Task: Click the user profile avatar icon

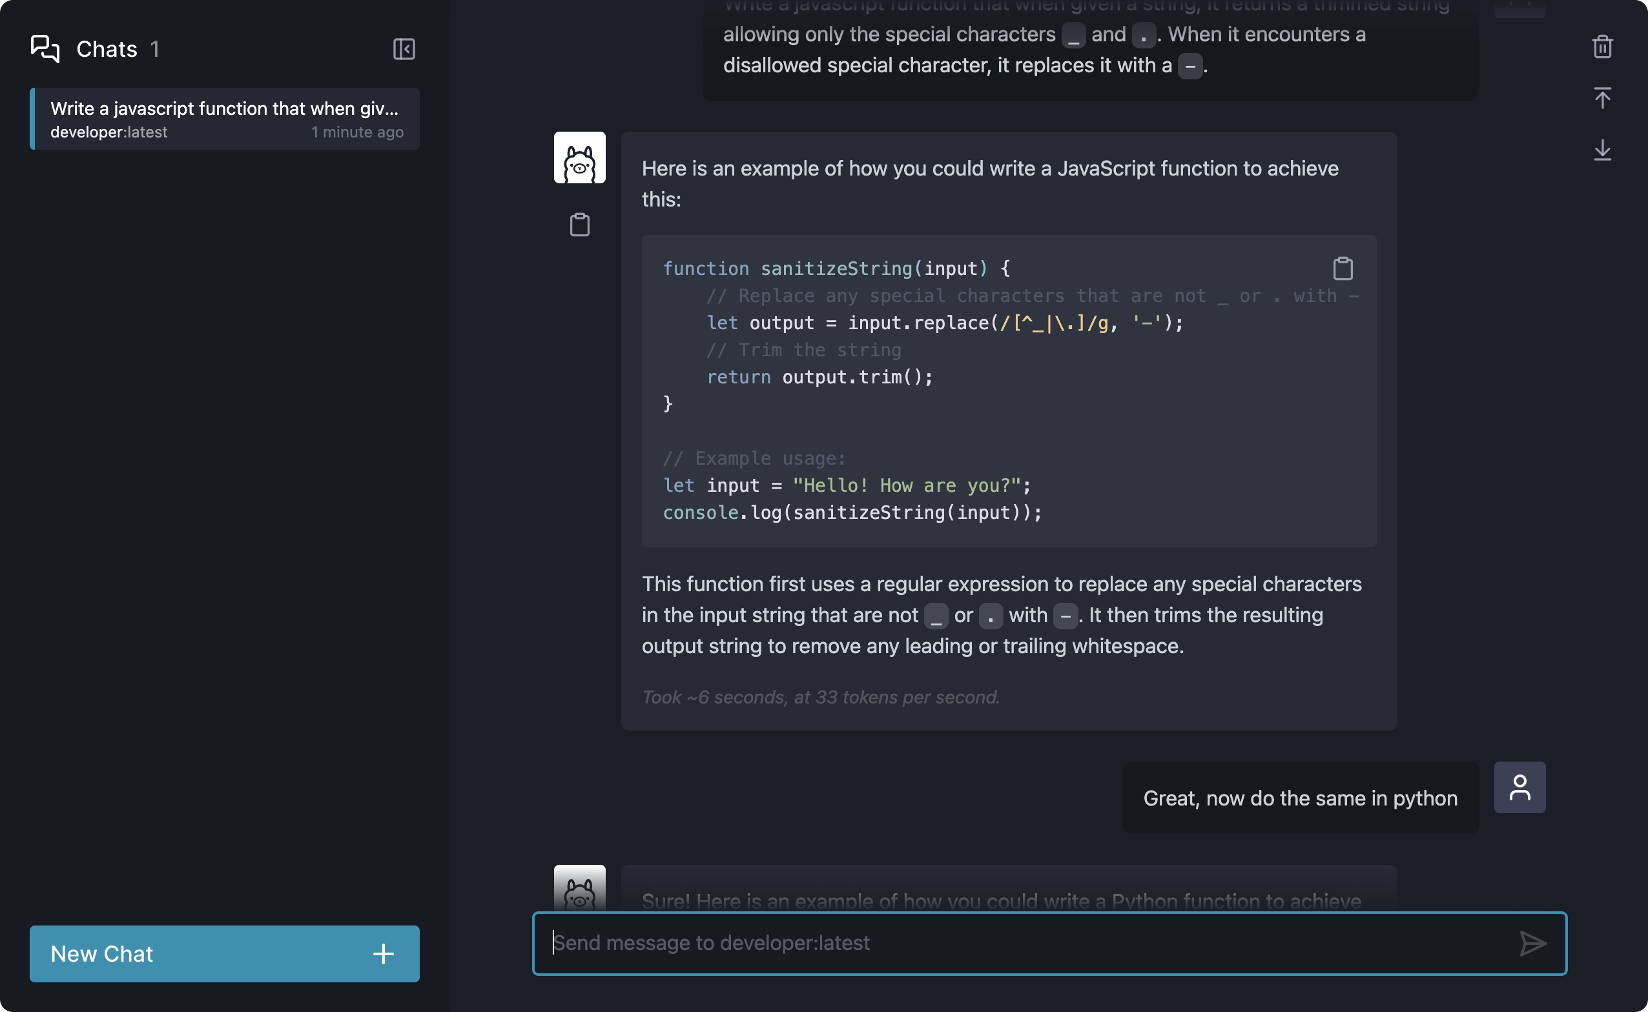Action: point(1519,787)
